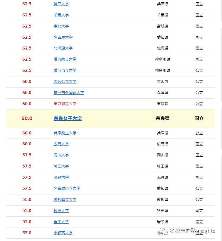Select score 62.5 in 神戸大学 row
The image size is (222, 241).
pyautogui.click(x=27, y=4)
